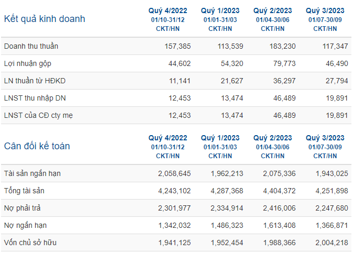The image size is (353, 253).
Task: Click Lợi nhuận gộp value 46,490
Action: (337, 64)
